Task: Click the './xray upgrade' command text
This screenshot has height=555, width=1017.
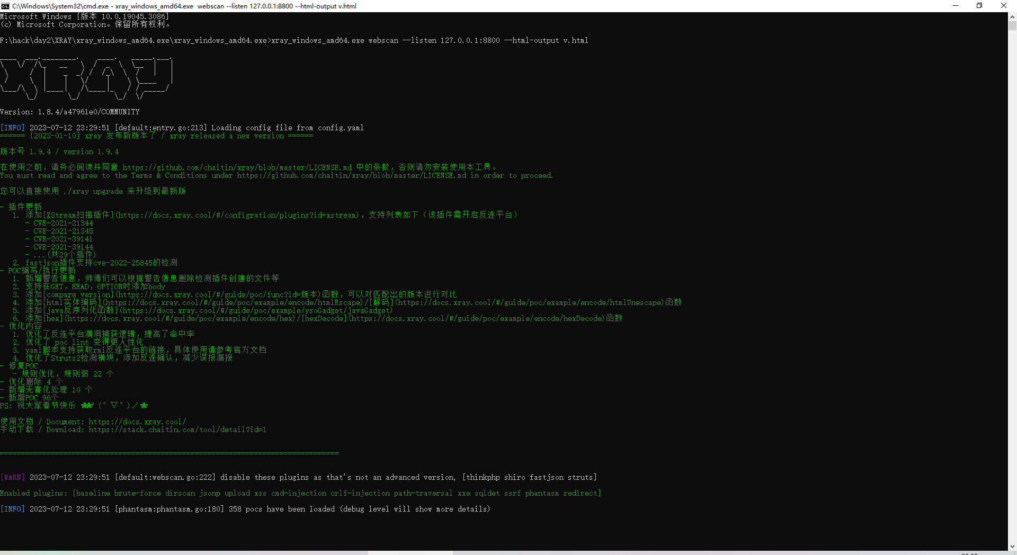Action: pos(93,191)
